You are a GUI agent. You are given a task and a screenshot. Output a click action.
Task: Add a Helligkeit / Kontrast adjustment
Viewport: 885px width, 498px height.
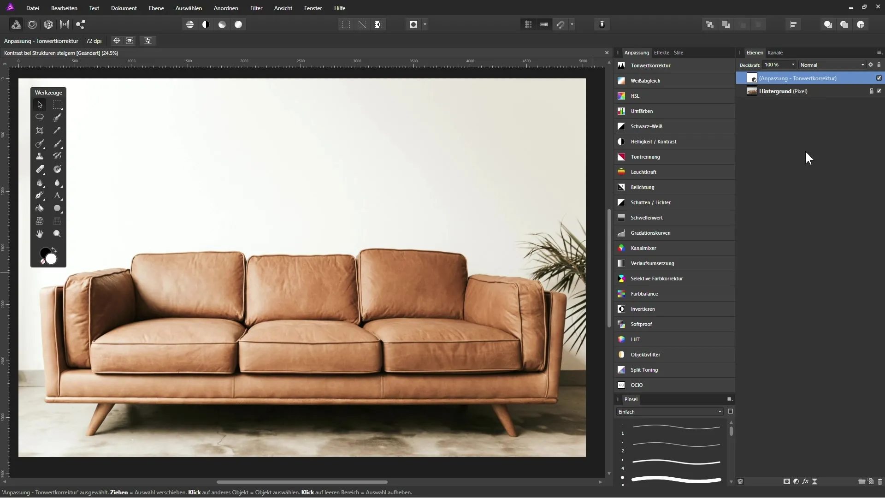[x=675, y=142]
